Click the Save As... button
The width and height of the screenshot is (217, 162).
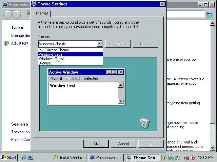click(118, 44)
